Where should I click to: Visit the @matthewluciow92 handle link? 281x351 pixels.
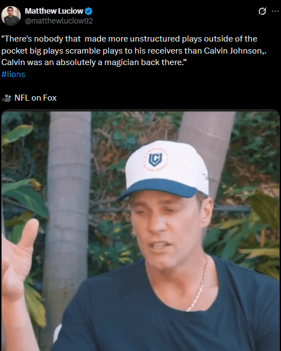click(x=59, y=21)
